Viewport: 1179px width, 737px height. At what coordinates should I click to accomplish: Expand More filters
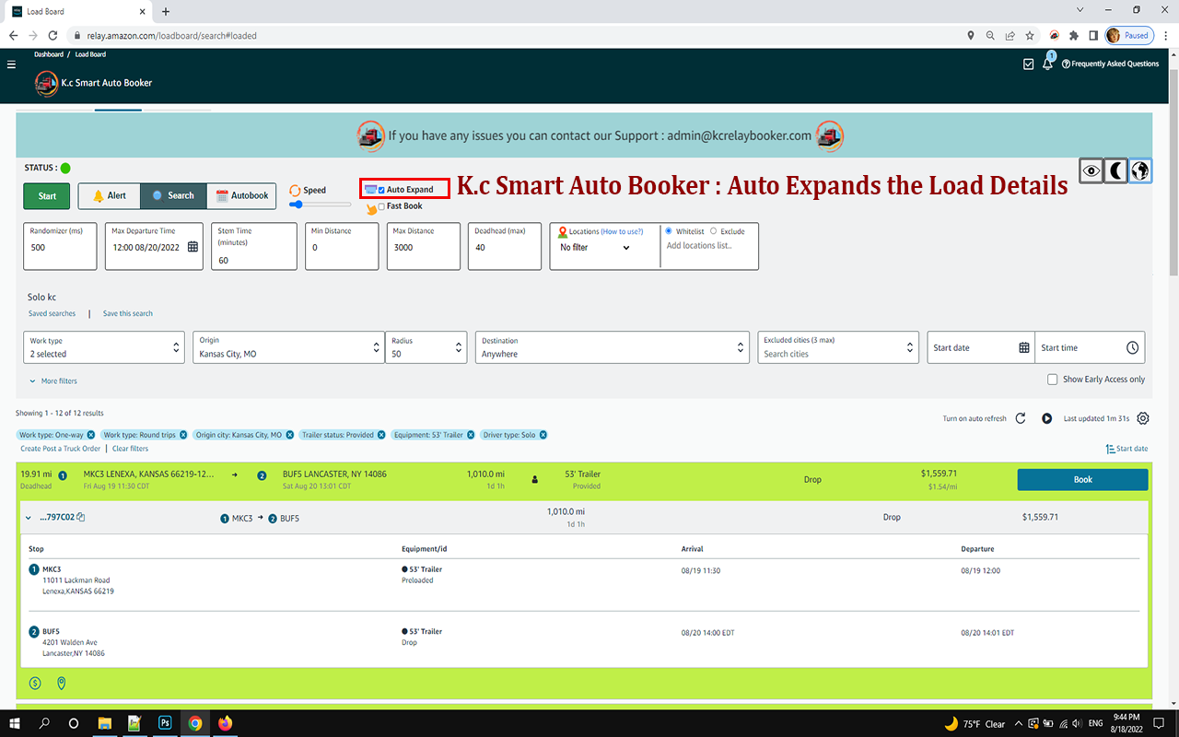[53, 381]
